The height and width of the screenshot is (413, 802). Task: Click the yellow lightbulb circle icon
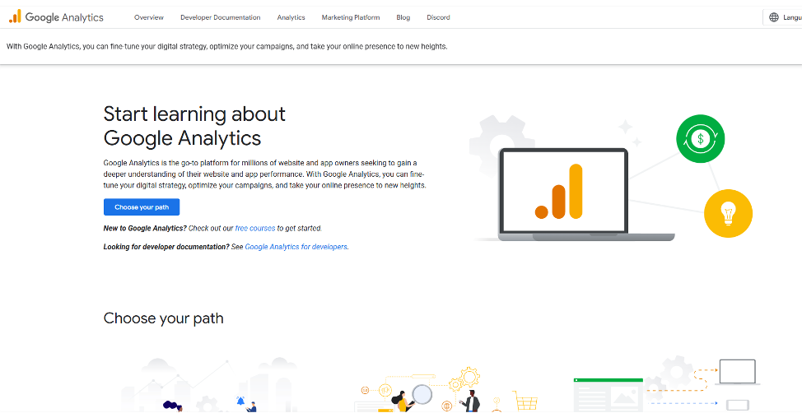(728, 213)
